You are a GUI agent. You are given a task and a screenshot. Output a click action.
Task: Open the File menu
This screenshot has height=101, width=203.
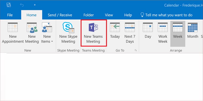10,15
